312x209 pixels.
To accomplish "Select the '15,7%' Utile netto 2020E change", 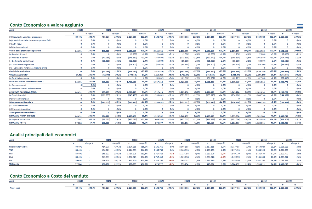I will pyautogui.click(x=248, y=164).
